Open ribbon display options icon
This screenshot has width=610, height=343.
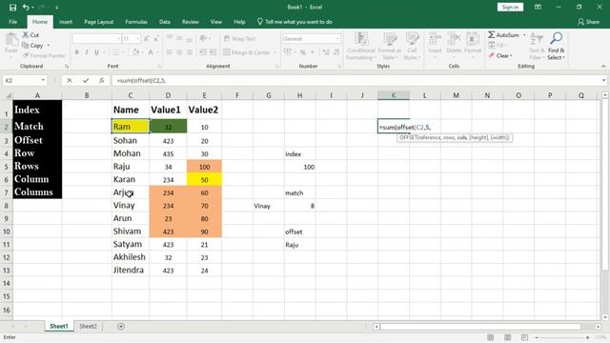tap(538, 8)
